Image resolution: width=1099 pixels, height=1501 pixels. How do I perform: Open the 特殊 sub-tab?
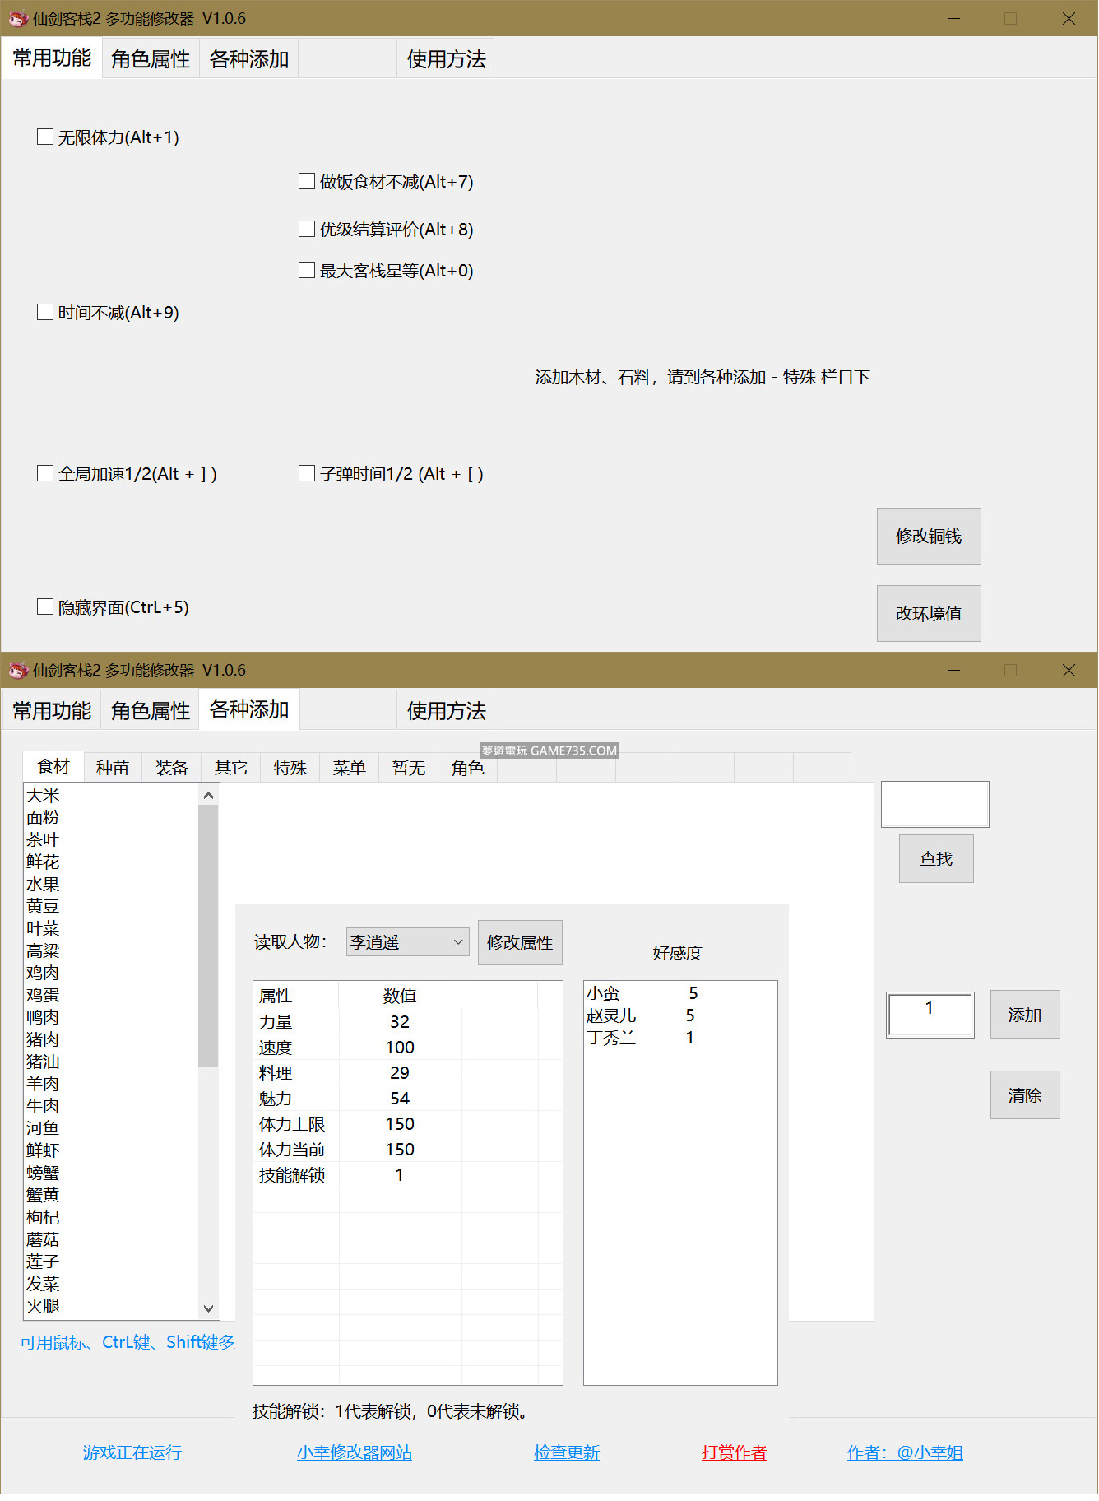click(290, 768)
